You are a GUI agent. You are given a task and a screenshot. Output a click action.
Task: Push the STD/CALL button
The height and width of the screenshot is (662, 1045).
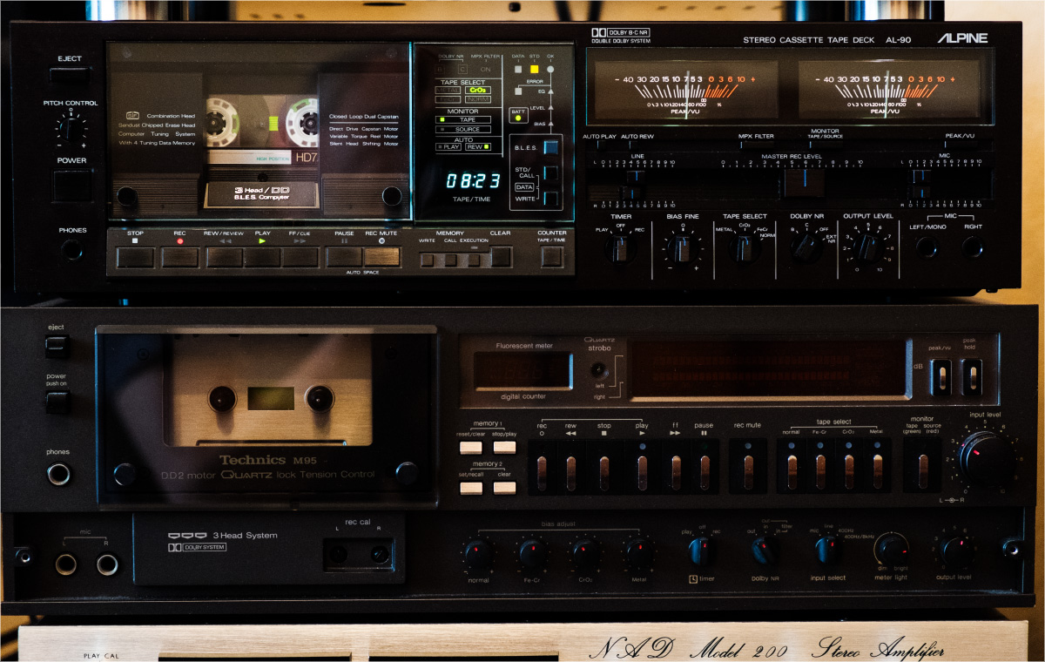coord(550,172)
